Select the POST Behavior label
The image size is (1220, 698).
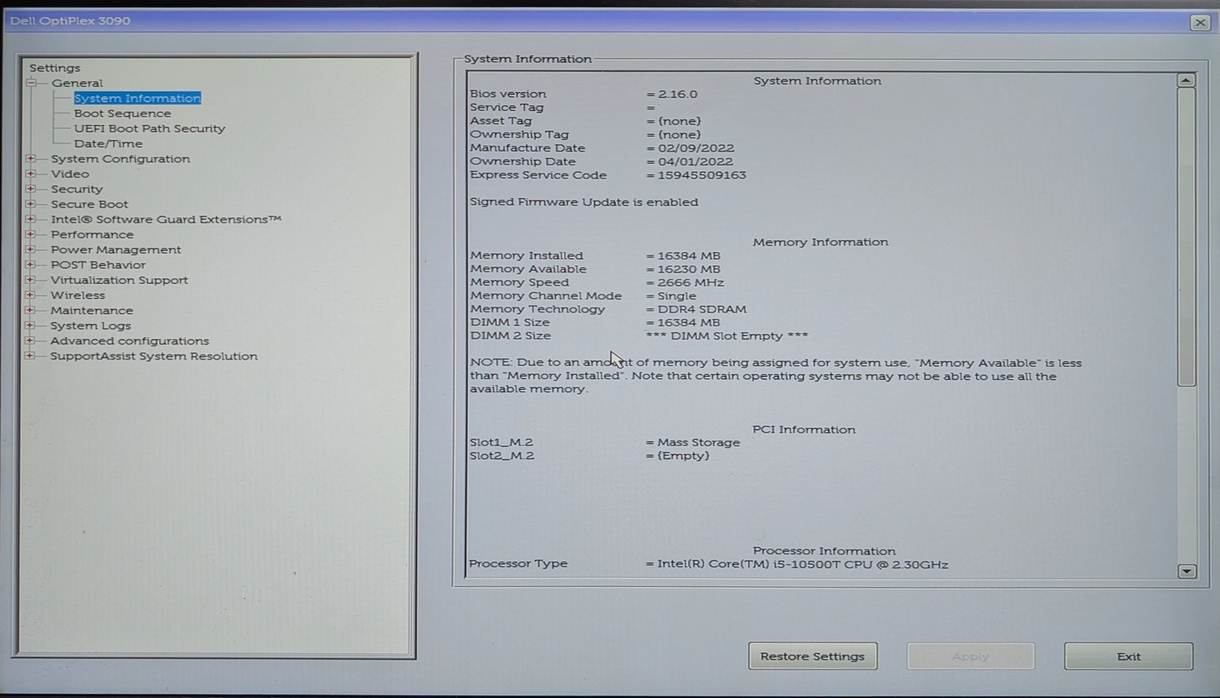(x=98, y=265)
